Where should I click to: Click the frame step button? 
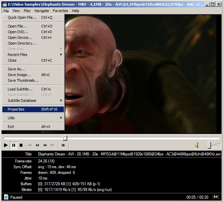[63, 145]
